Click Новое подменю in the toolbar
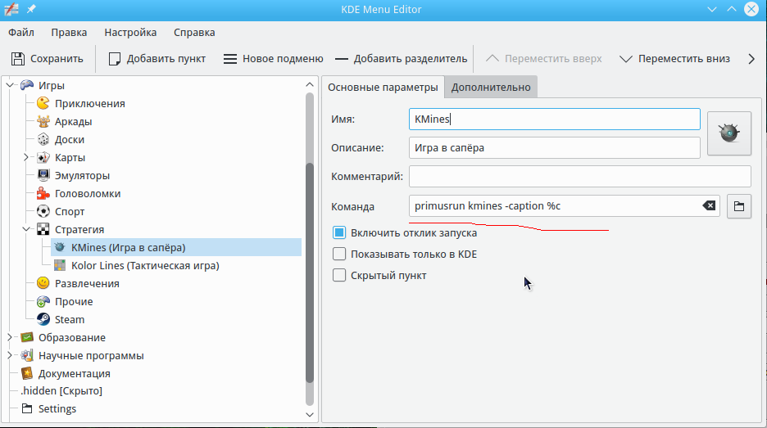This screenshot has width=767, height=428. point(273,59)
